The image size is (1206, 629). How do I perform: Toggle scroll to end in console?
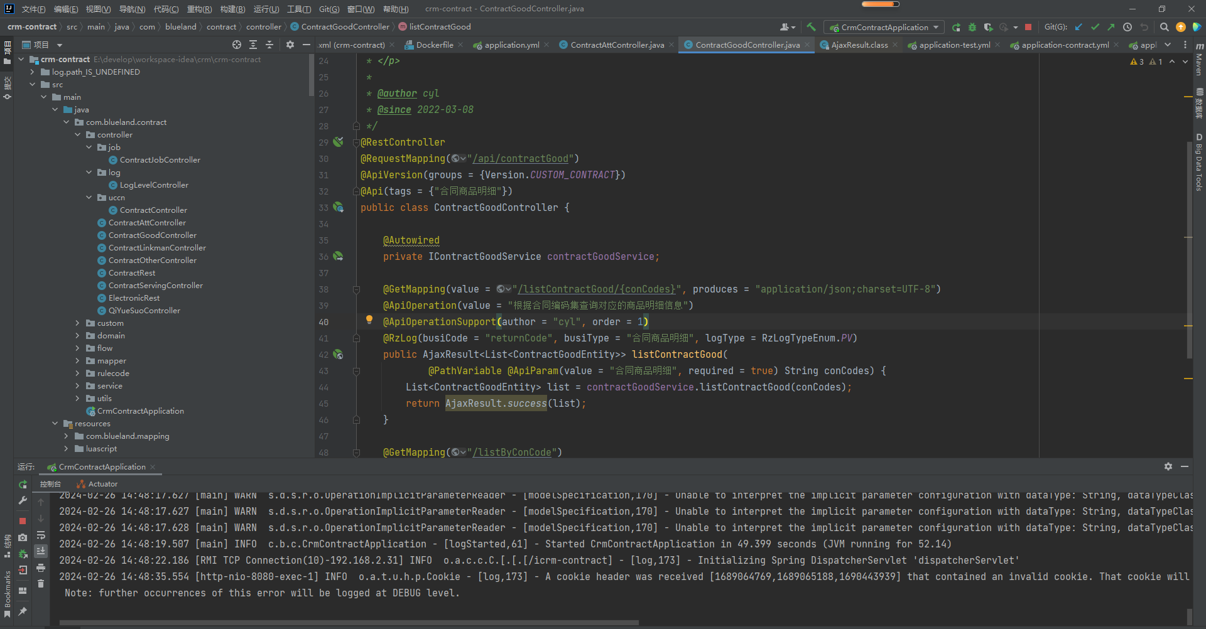tap(41, 551)
